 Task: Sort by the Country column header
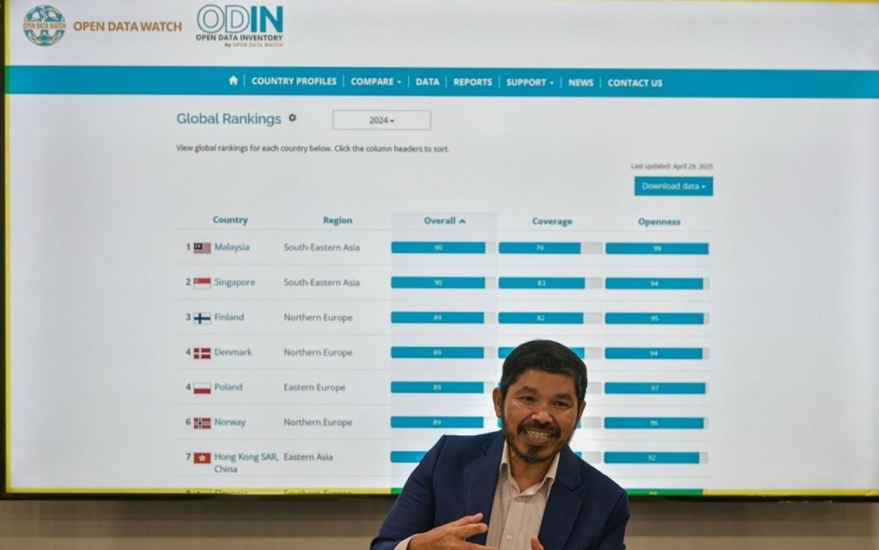point(230,219)
